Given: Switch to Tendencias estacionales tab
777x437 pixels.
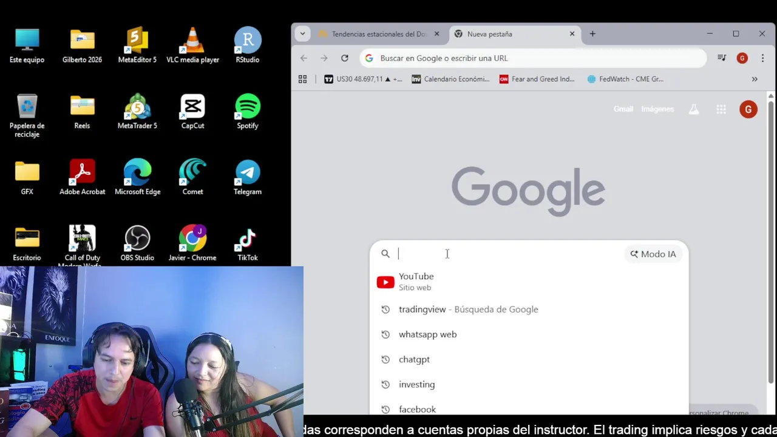Looking at the screenshot, I should click(x=378, y=34).
